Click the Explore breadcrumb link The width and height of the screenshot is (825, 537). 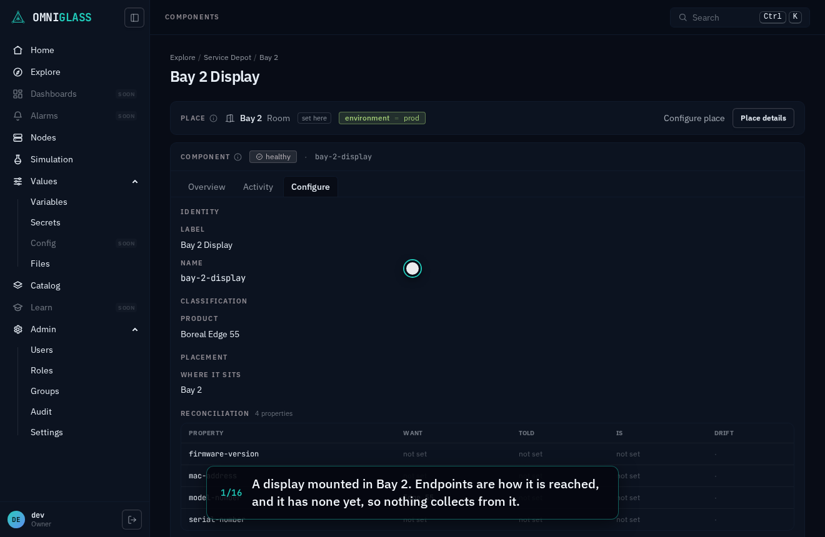pos(182,57)
